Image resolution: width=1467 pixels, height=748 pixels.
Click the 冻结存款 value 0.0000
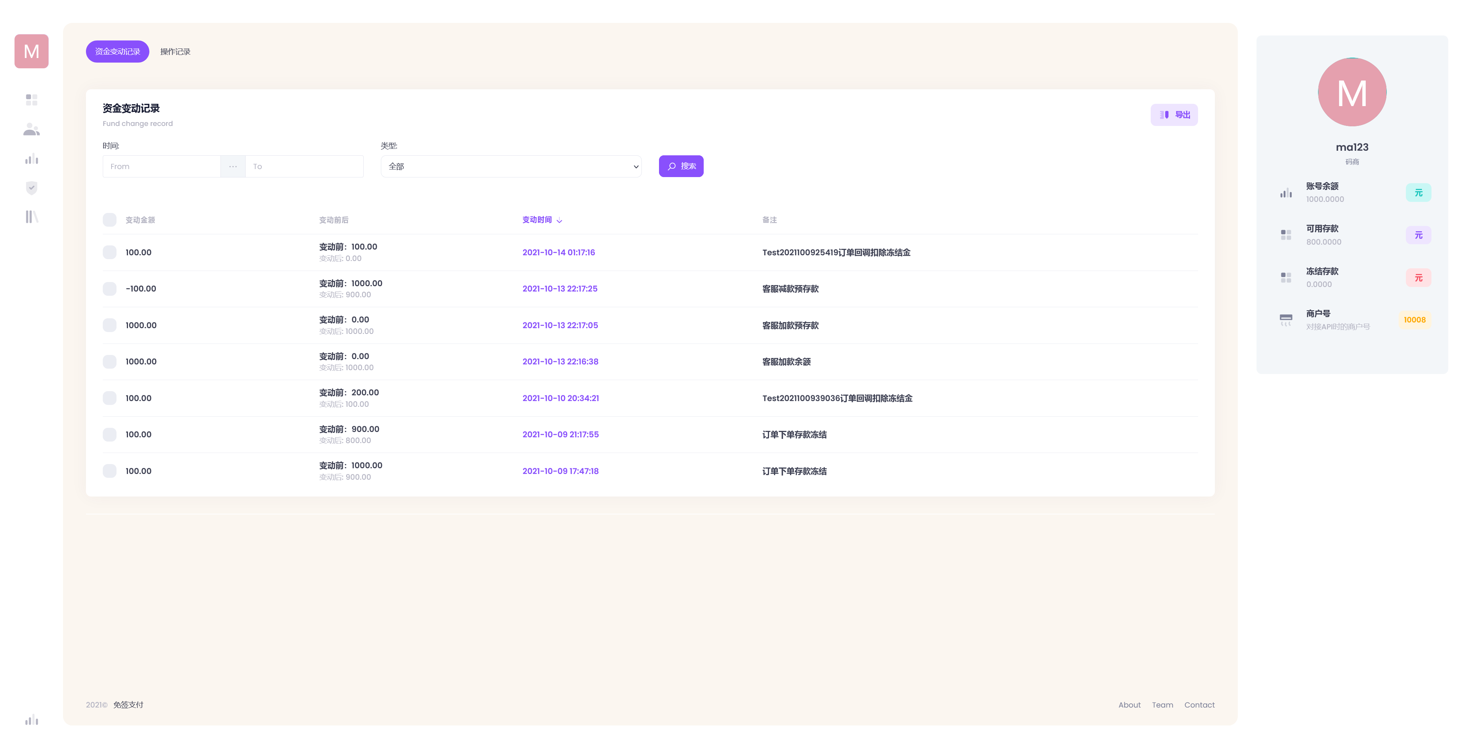[x=1319, y=284]
